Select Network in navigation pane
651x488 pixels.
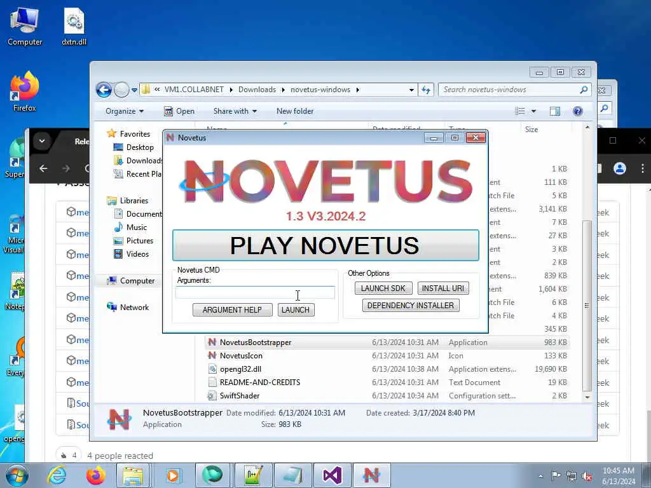pos(134,308)
